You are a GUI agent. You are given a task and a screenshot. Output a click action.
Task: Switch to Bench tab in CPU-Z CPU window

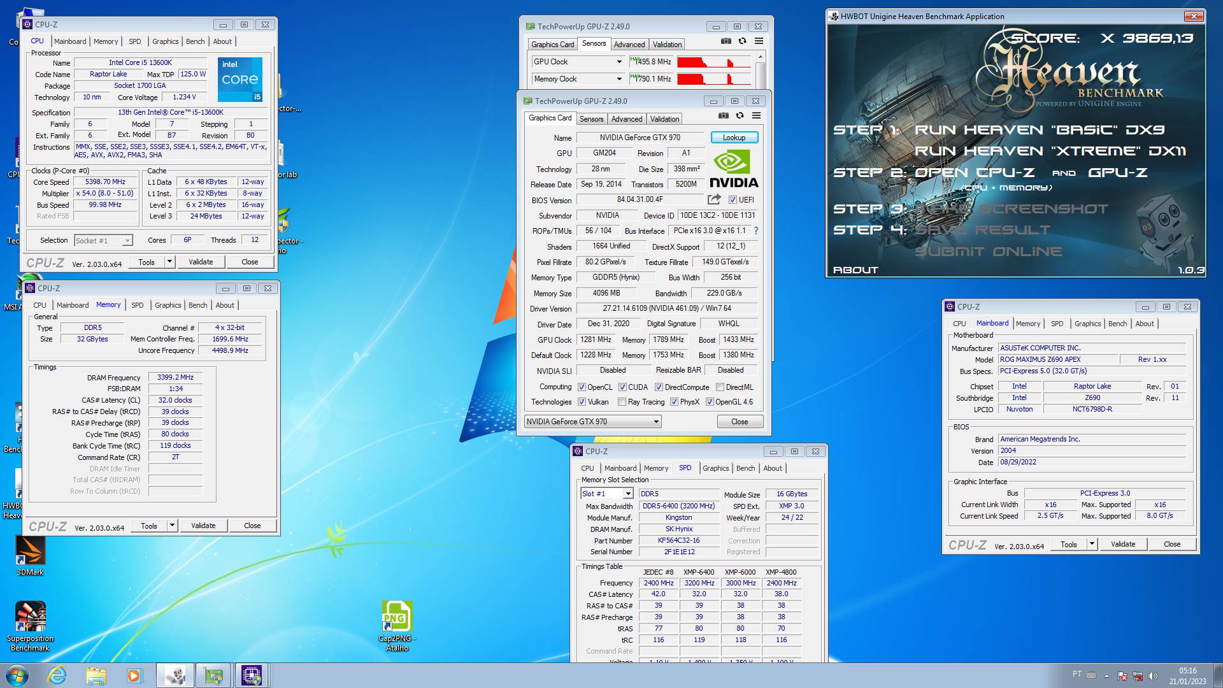(195, 41)
